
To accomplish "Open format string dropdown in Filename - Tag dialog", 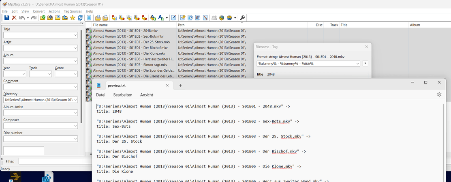I will (x=357, y=64).
